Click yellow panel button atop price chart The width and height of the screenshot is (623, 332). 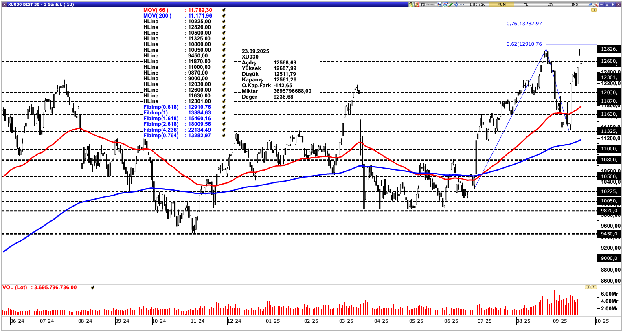click(x=594, y=10)
